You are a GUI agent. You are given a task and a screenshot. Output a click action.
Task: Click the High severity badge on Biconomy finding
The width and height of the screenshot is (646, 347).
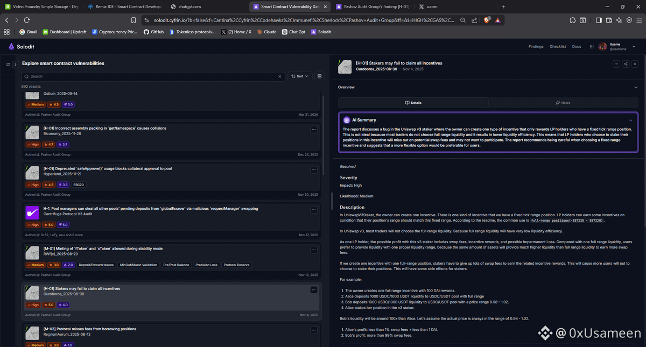[x=33, y=145]
